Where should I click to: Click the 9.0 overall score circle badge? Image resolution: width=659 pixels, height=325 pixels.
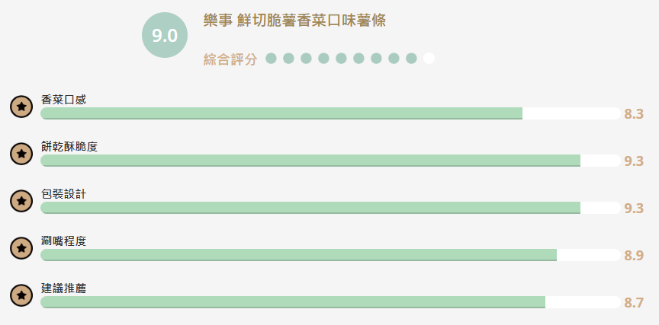165,35
